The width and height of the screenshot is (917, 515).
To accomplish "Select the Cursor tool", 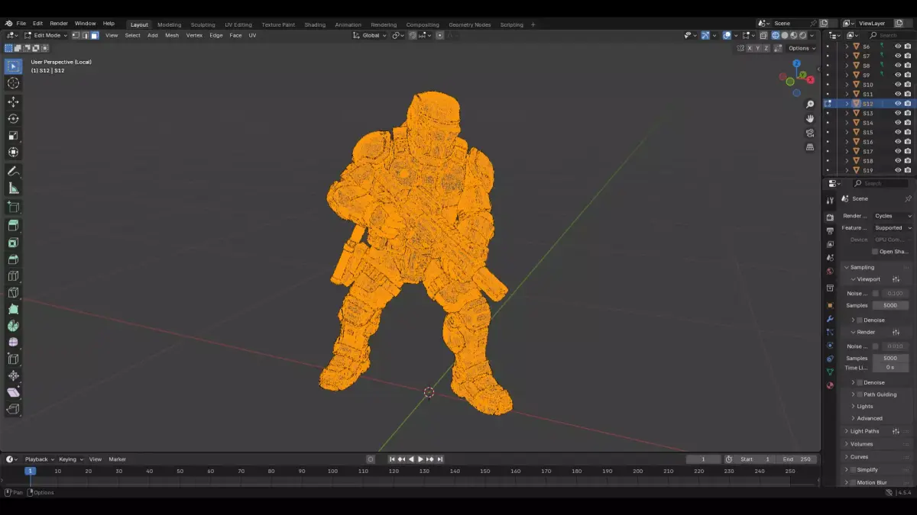I will pos(13,83).
